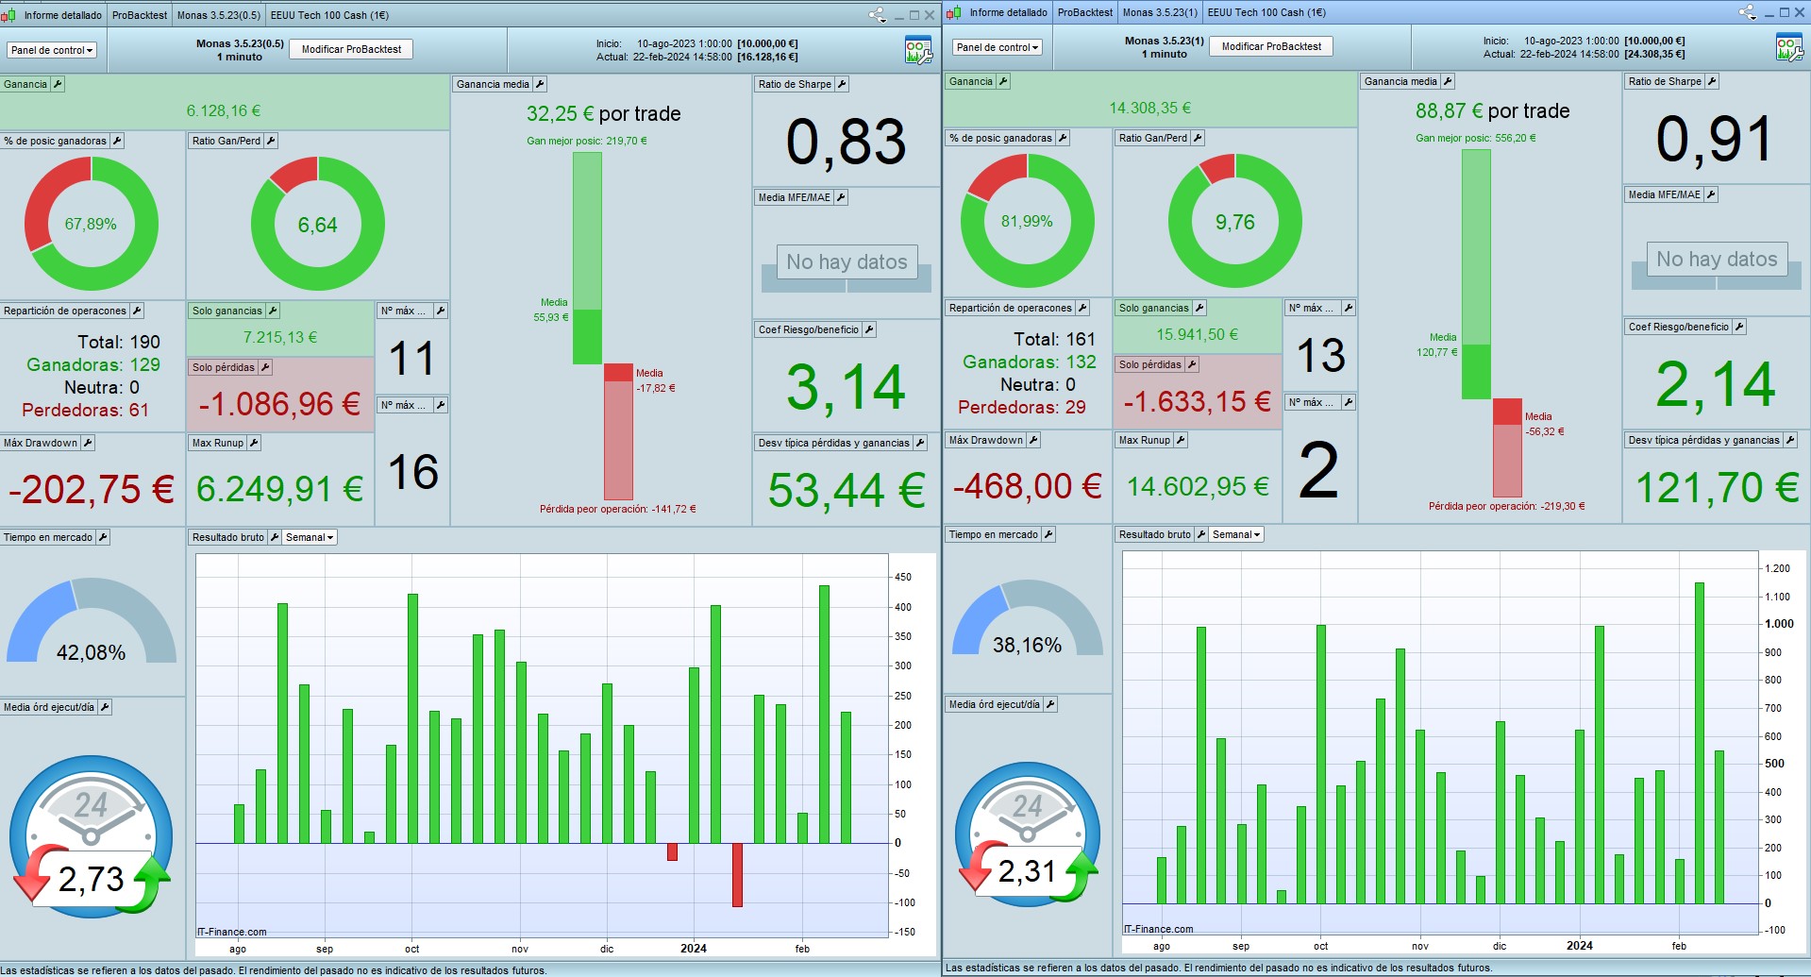Click Media órd ejecut/día wrench in Monas 3.5.23(1) window

(x=1050, y=704)
